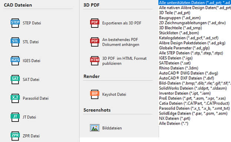Pick Bild-Dateien (*.bmp;*.dib...) filter
Image resolution: width=231 pixels, height=142 pixels.
click(195, 83)
